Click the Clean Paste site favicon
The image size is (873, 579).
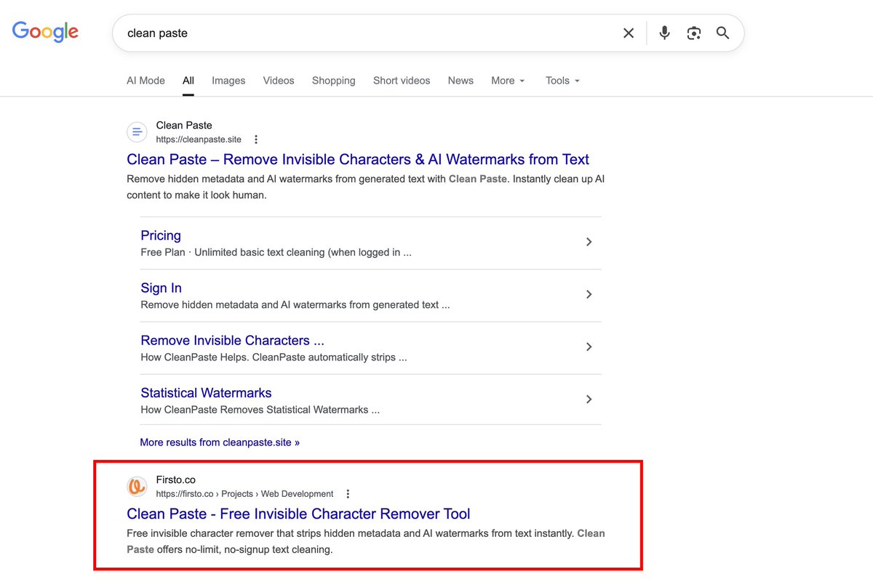(137, 132)
